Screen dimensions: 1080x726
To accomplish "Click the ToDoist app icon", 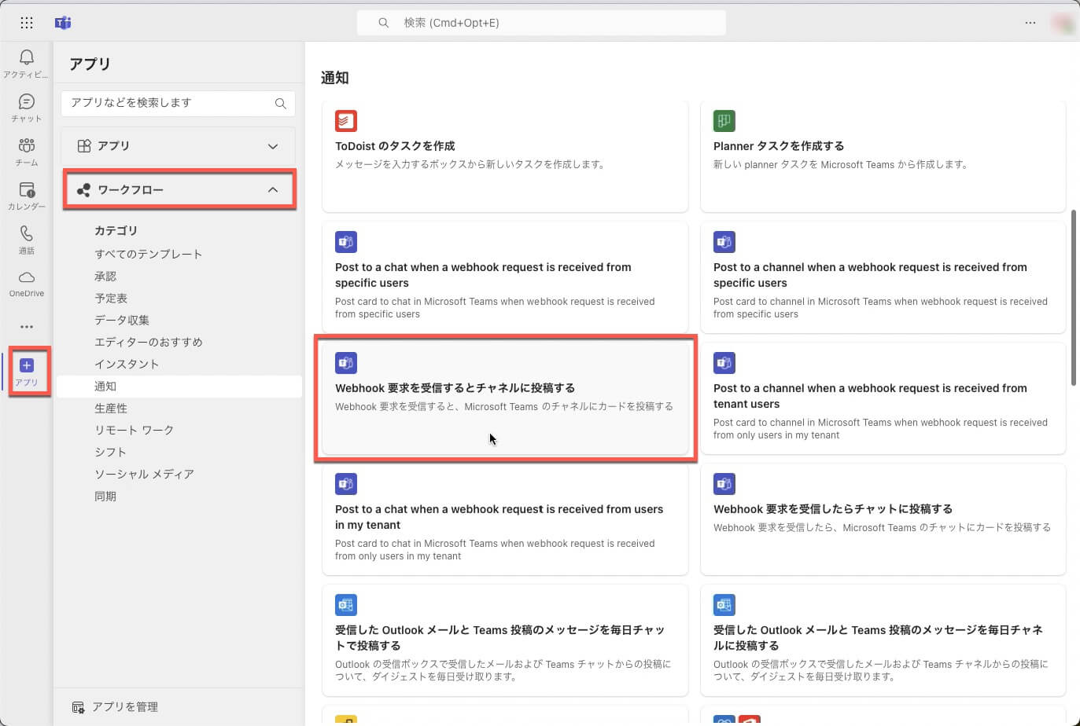I will click(346, 121).
